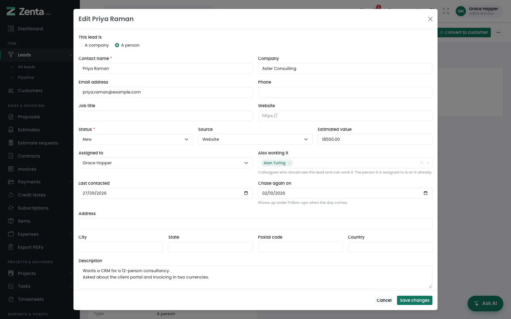Viewport: 511px width, 319px height.
Task: Clear all in Also working it field
Action: 422,163
